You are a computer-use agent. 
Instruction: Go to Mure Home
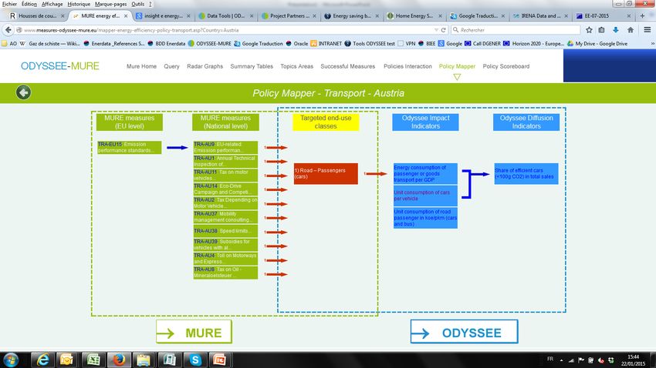click(x=141, y=66)
